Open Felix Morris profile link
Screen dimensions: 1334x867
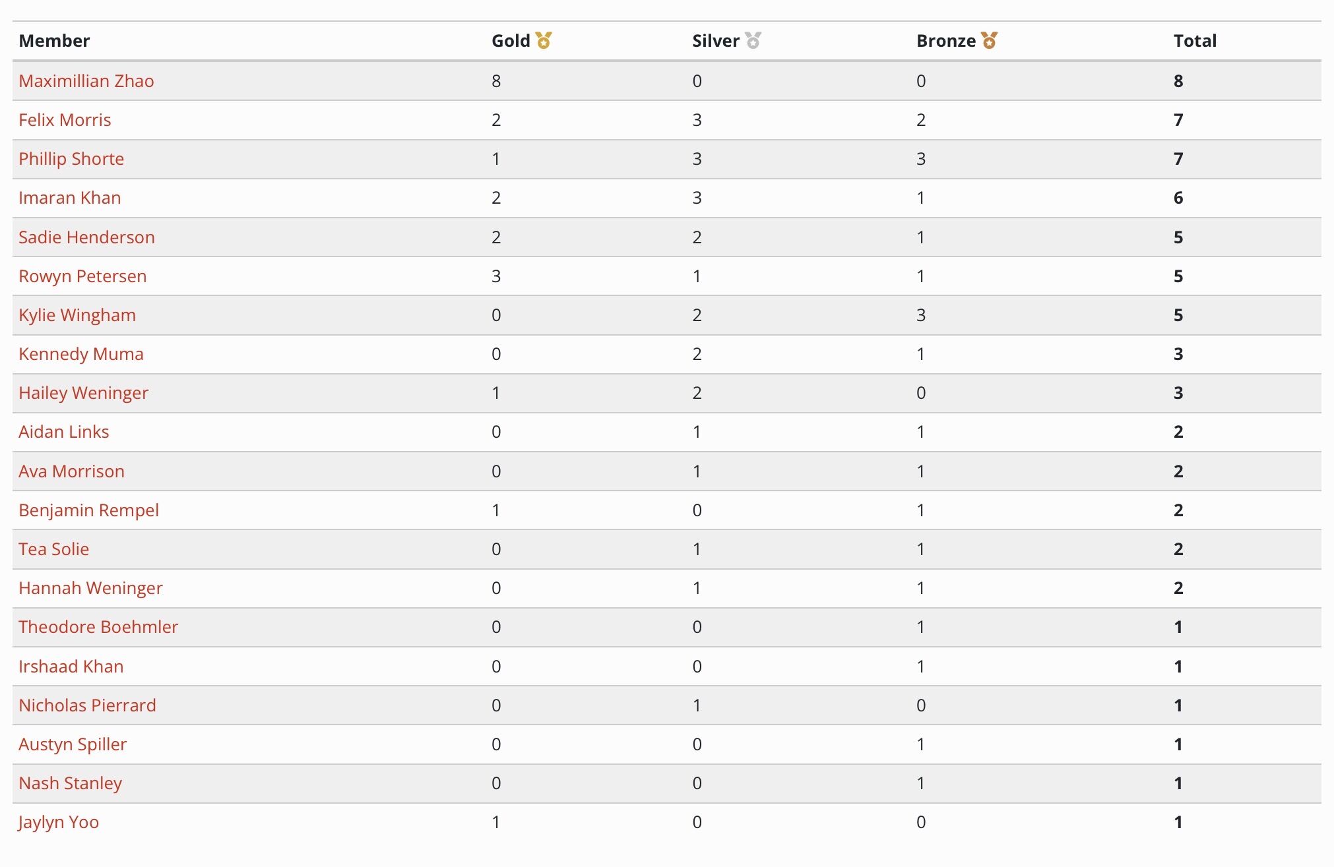(x=65, y=120)
